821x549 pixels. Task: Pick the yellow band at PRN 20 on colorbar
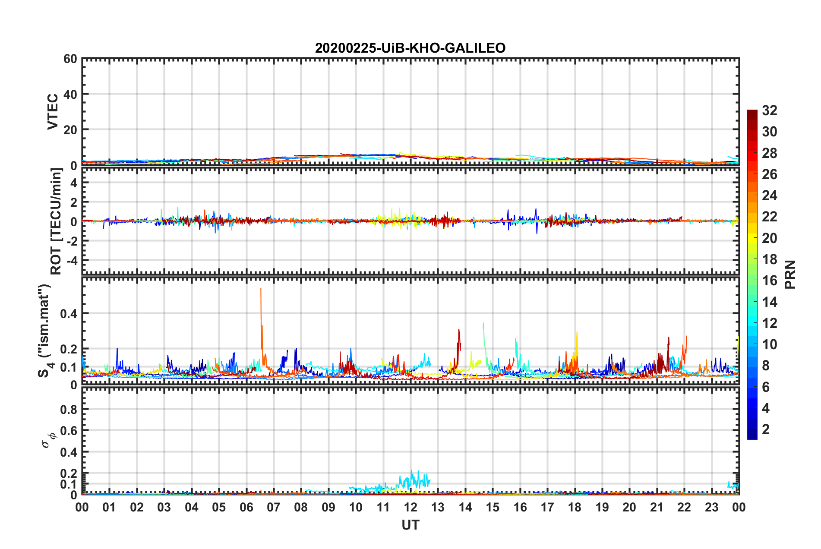pos(752,238)
